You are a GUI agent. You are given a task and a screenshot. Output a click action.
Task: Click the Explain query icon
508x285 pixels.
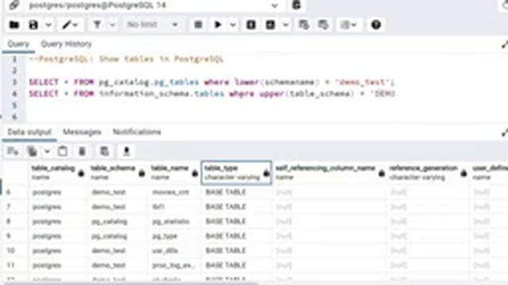(x=251, y=25)
